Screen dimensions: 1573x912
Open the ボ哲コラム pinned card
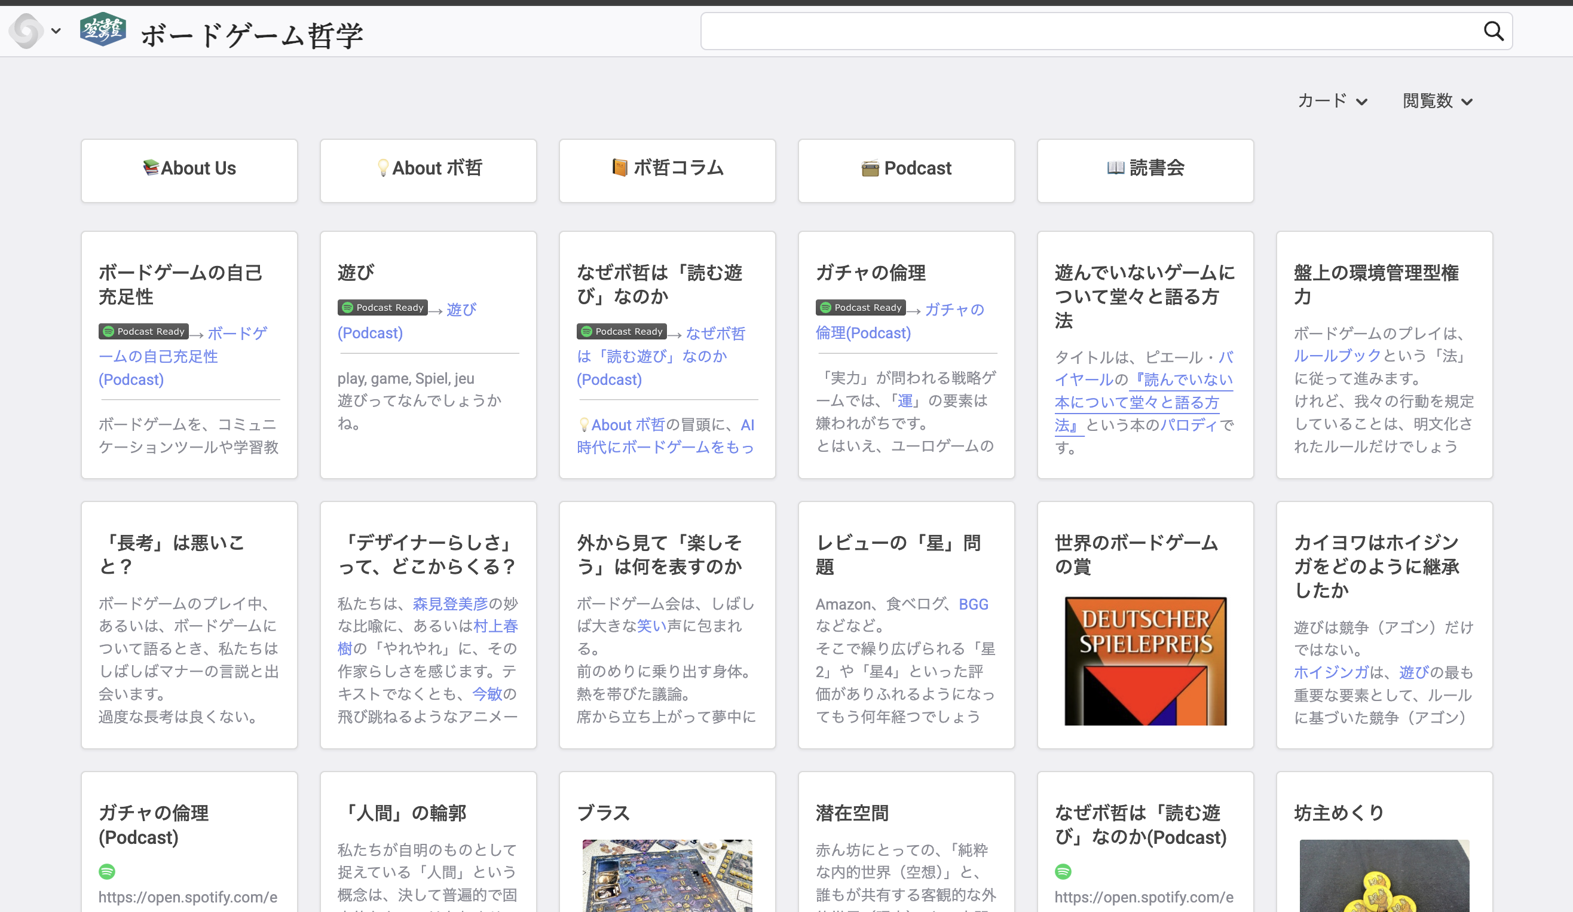[666, 169]
